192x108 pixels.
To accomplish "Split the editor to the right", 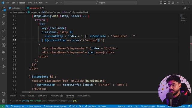I will (x=185, y=8).
